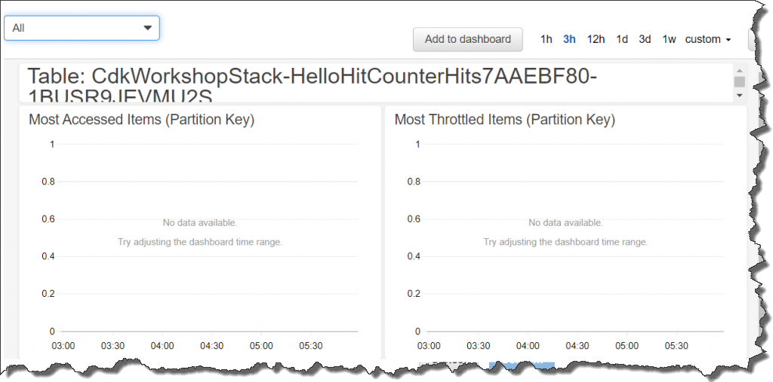Image resolution: width=773 pixels, height=382 pixels.
Task: Click the Most Throttled Items chart title
Action: point(505,119)
